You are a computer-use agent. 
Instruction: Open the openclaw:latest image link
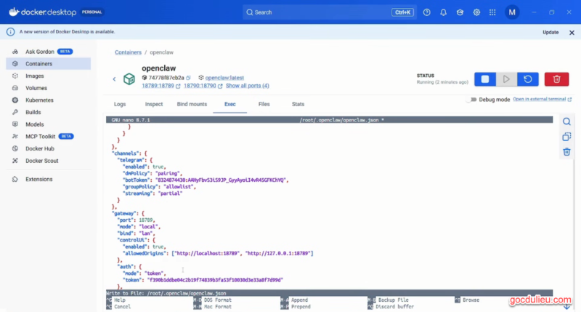click(225, 77)
